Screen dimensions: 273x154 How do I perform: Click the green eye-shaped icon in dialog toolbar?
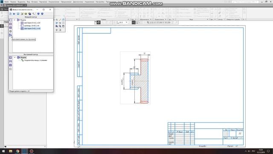26,14
